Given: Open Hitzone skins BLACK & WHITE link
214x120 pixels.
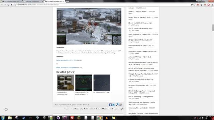Looking at the screenshot, I should coord(143,64).
